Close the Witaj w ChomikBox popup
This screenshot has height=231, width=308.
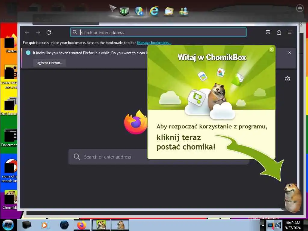pos(271,50)
